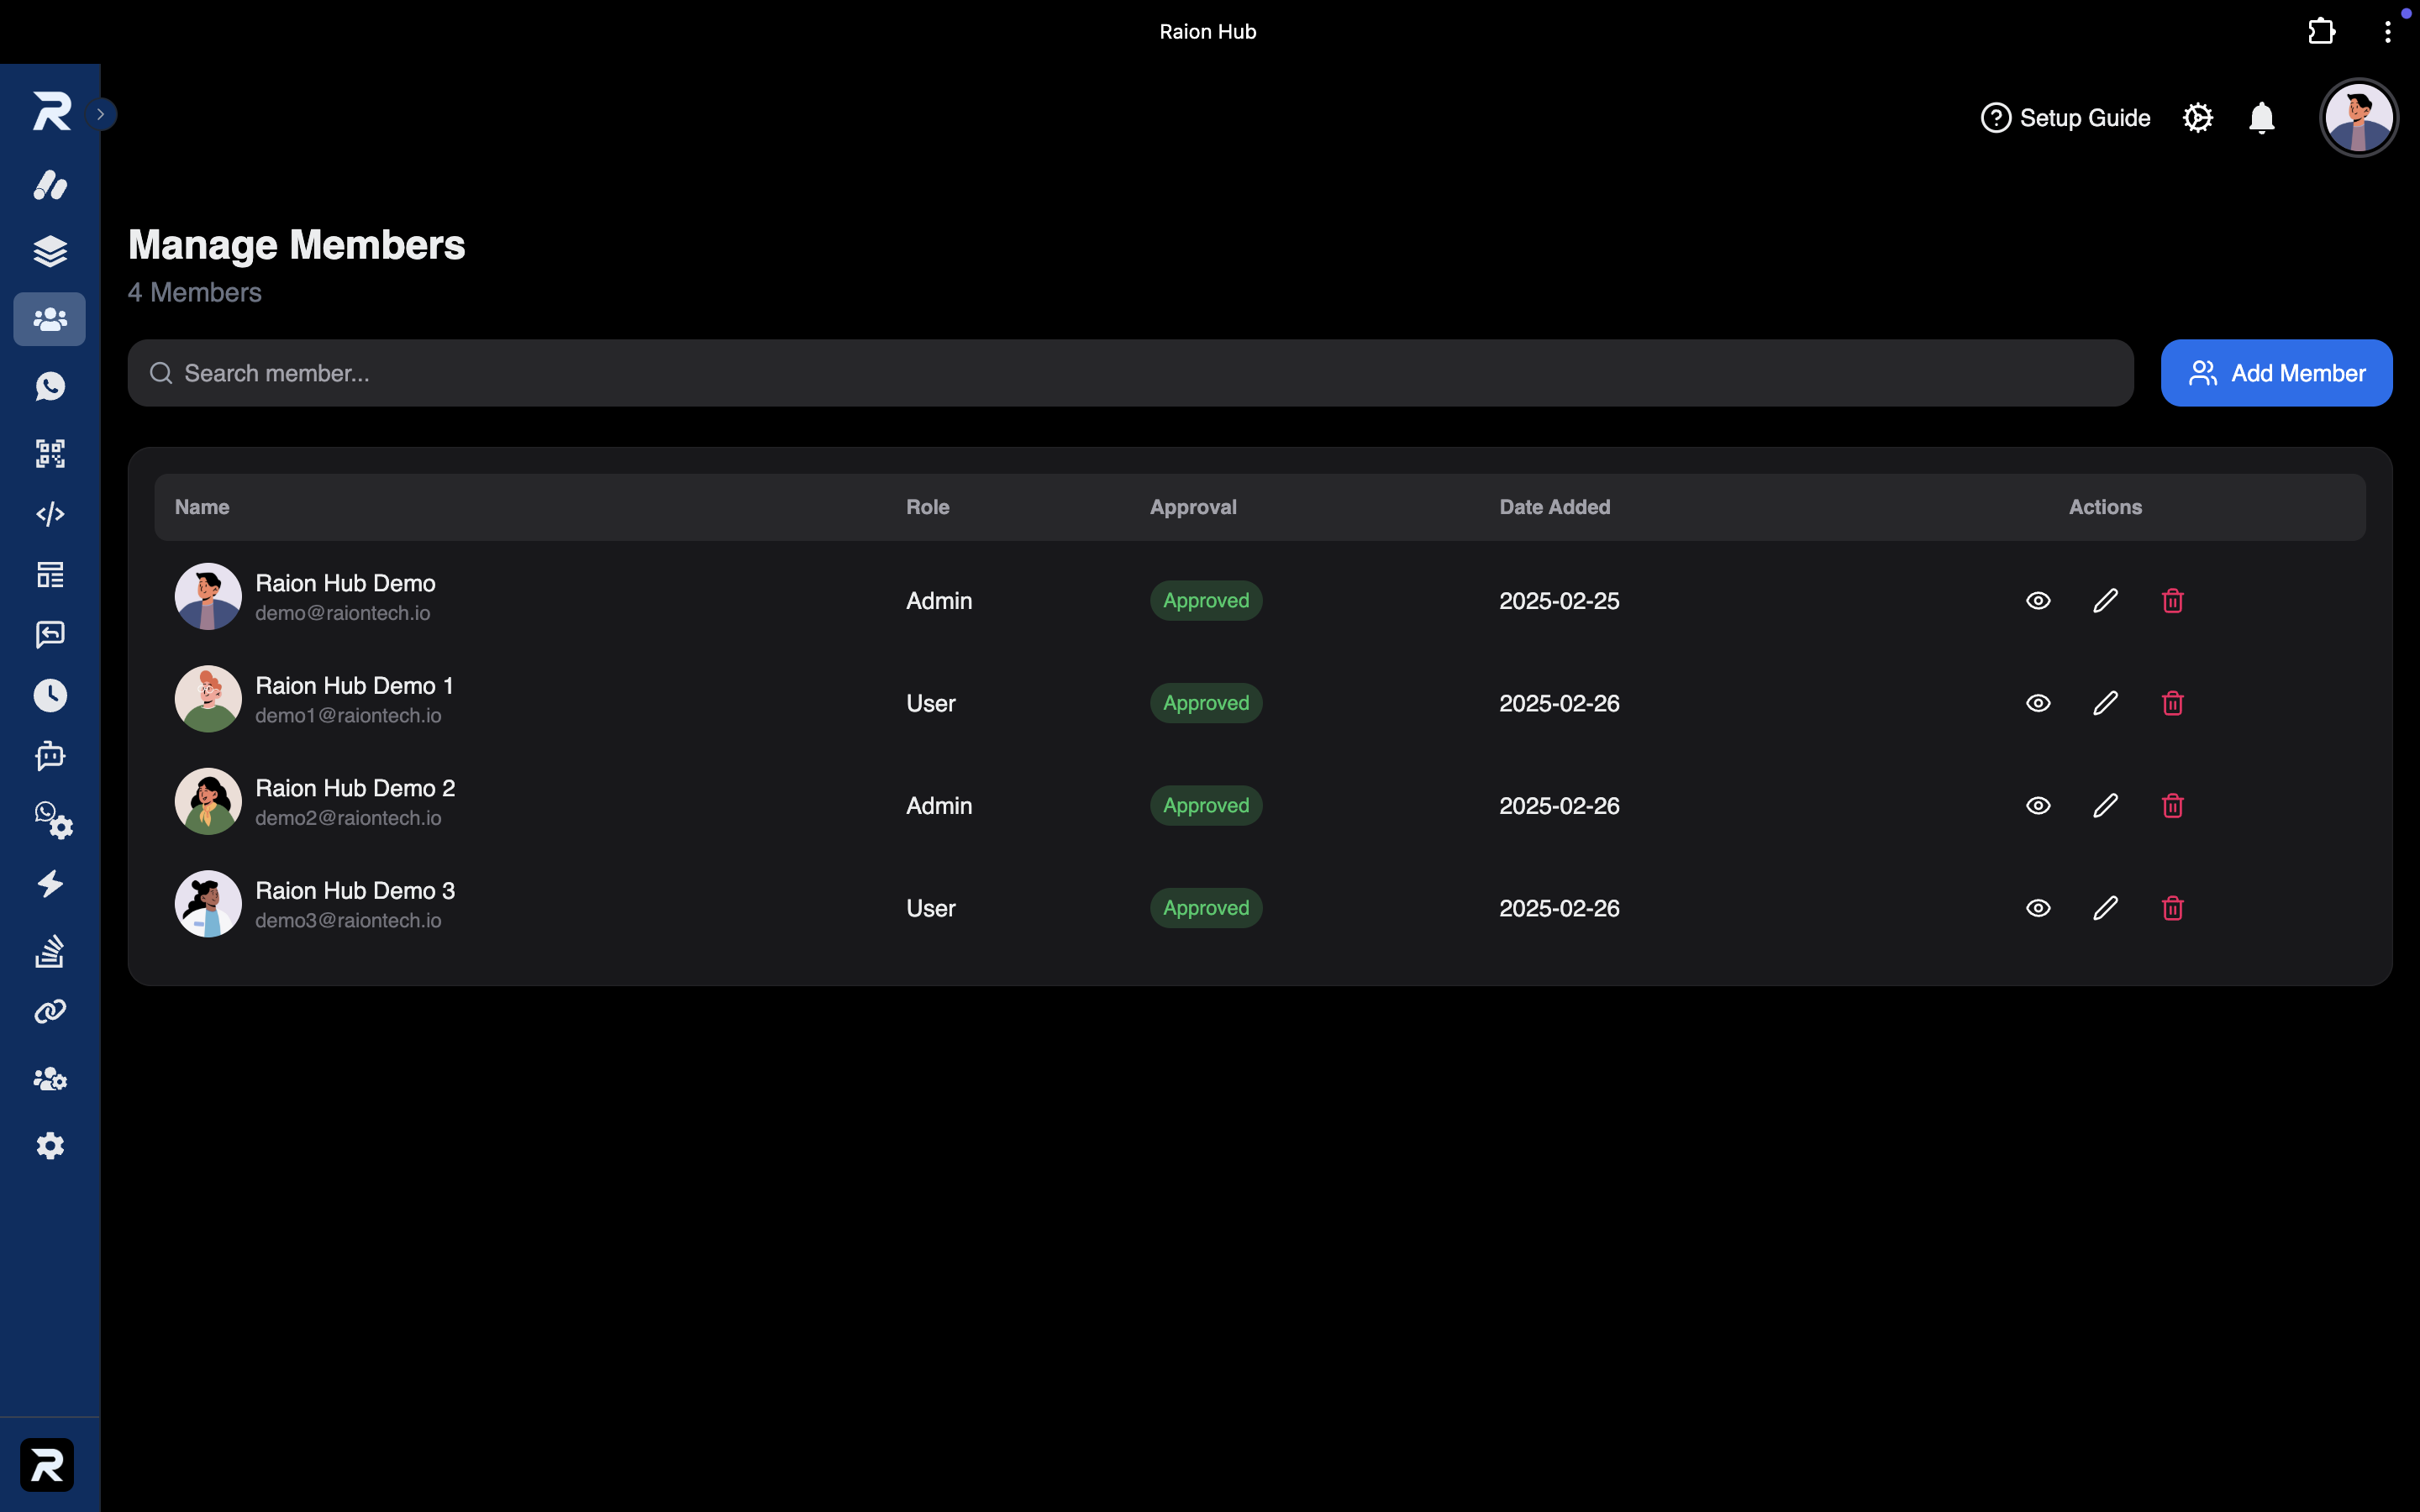Edit the Raion Hub Demo 1 member
This screenshot has height=1512, width=2420.
(2105, 703)
